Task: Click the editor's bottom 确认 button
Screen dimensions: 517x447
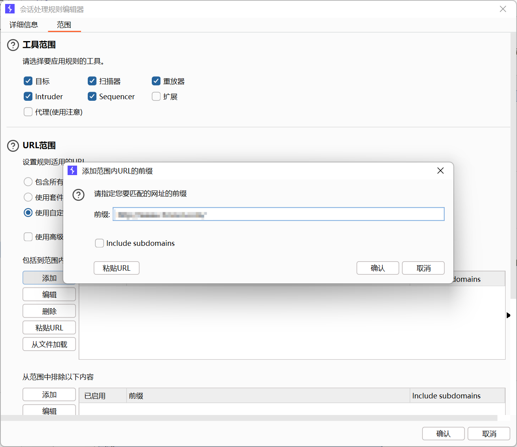Action: coord(443,434)
